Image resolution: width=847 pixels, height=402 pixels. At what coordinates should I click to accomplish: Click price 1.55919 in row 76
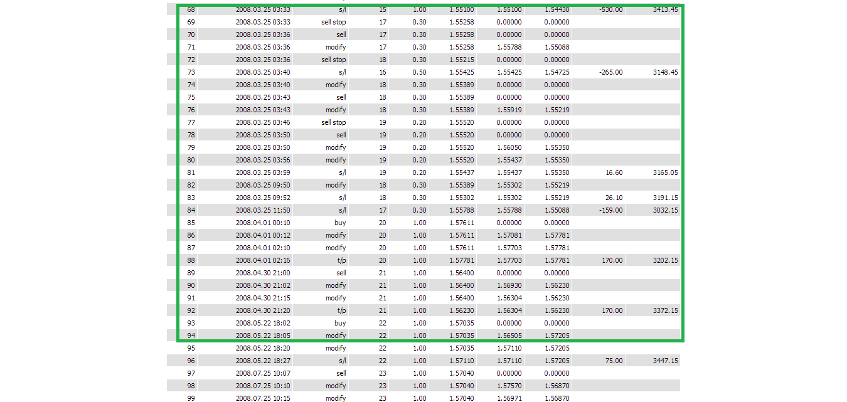coord(509,110)
